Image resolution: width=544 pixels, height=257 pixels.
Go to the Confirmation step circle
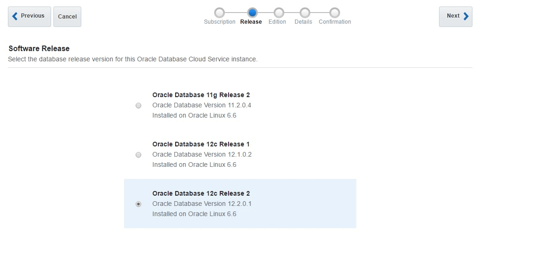334,13
